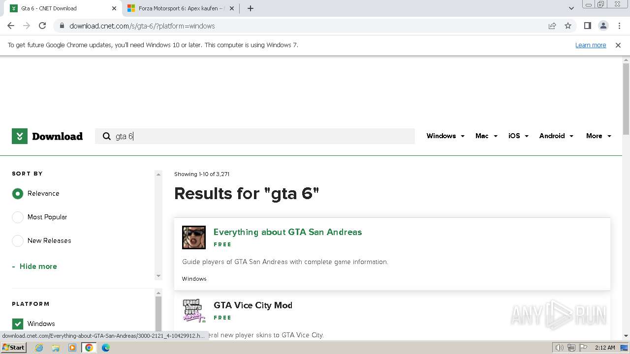Image resolution: width=630 pixels, height=354 pixels.
Task: Click the search magnifier icon
Action: 107,136
